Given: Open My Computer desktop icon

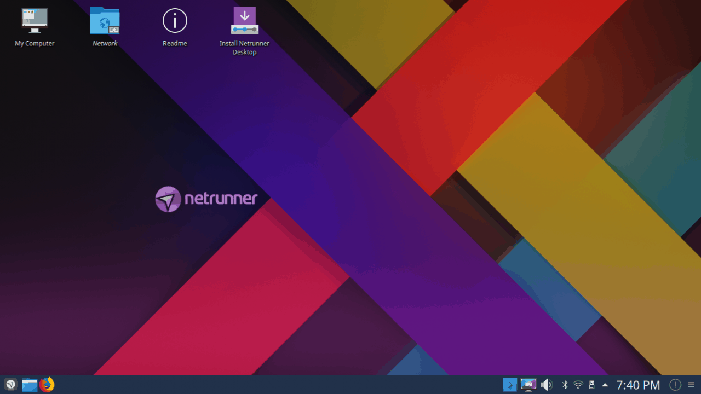Looking at the screenshot, I should click(x=35, y=22).
